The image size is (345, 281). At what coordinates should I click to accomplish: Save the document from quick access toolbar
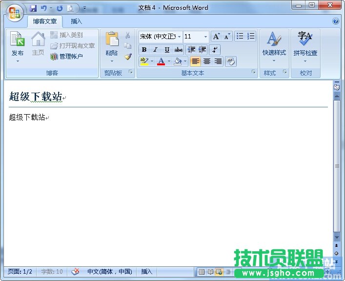coord(34,8)
